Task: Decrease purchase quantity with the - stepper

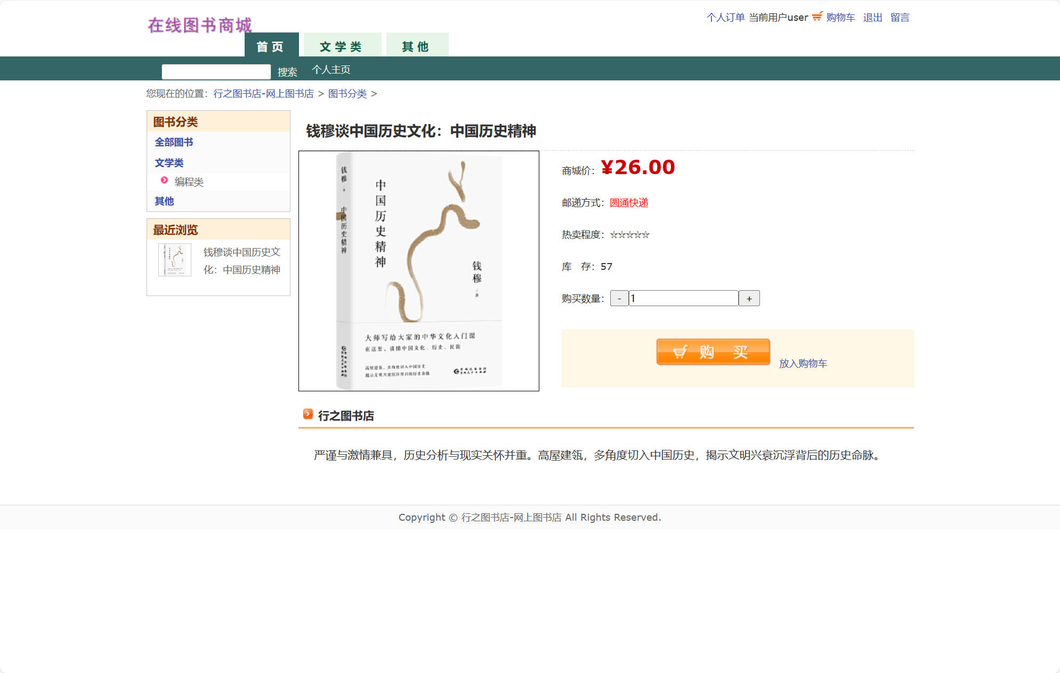Action: pyautogui.click(x=619, y=298)
